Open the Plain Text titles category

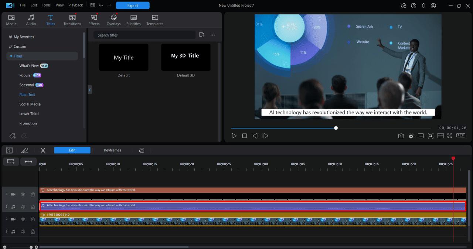click(27, 94)
